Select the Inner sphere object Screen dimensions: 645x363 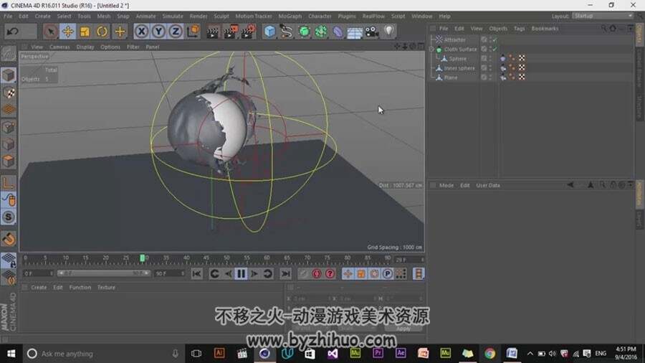tap(459, 68)
